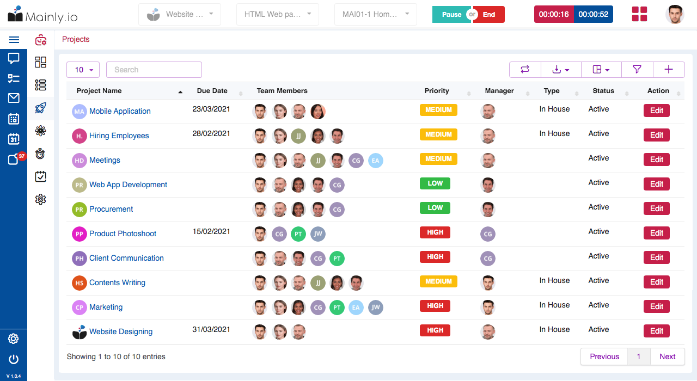
Task: Click the 00:00:16 timer display
Action: coord(554,14)
